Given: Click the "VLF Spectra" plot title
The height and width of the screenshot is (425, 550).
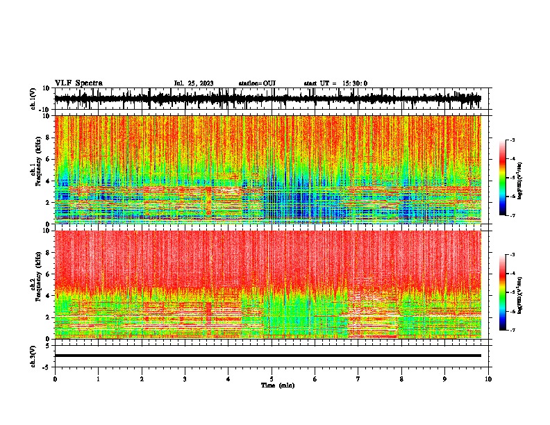Looking at the screenshot, I should (x=78, y=83).
